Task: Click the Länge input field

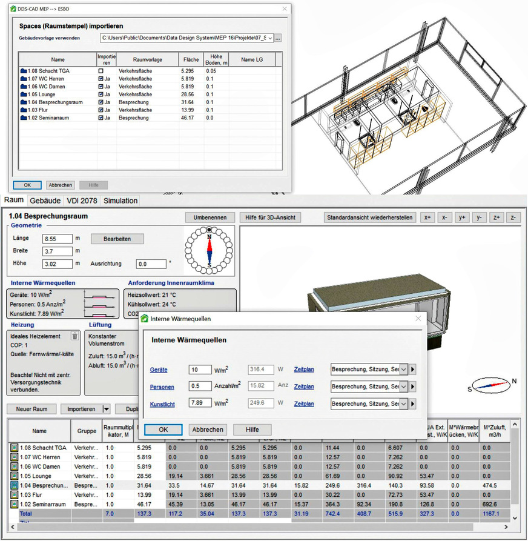Action: coord(57,239)
